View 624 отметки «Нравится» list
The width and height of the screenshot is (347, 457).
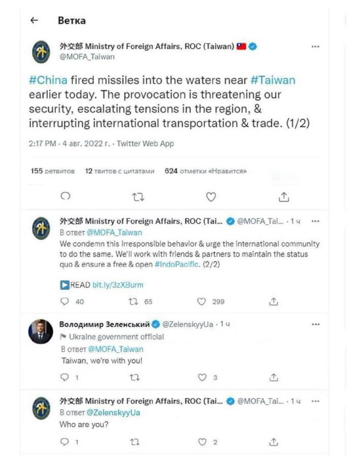click(x=206, y=171)
